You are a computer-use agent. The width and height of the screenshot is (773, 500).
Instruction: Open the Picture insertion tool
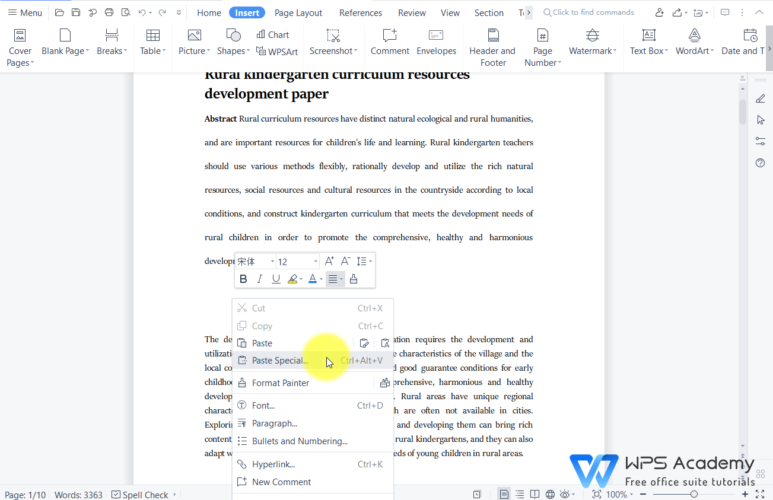point(192,43)
